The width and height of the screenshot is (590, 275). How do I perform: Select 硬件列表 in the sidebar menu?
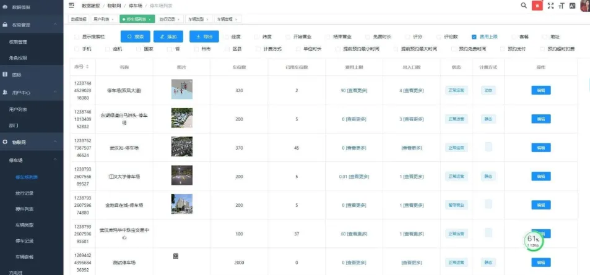[25, 209]
